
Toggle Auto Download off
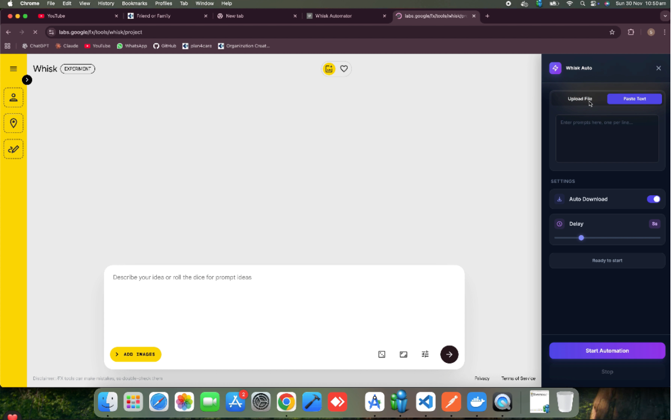tap(653, 199)
